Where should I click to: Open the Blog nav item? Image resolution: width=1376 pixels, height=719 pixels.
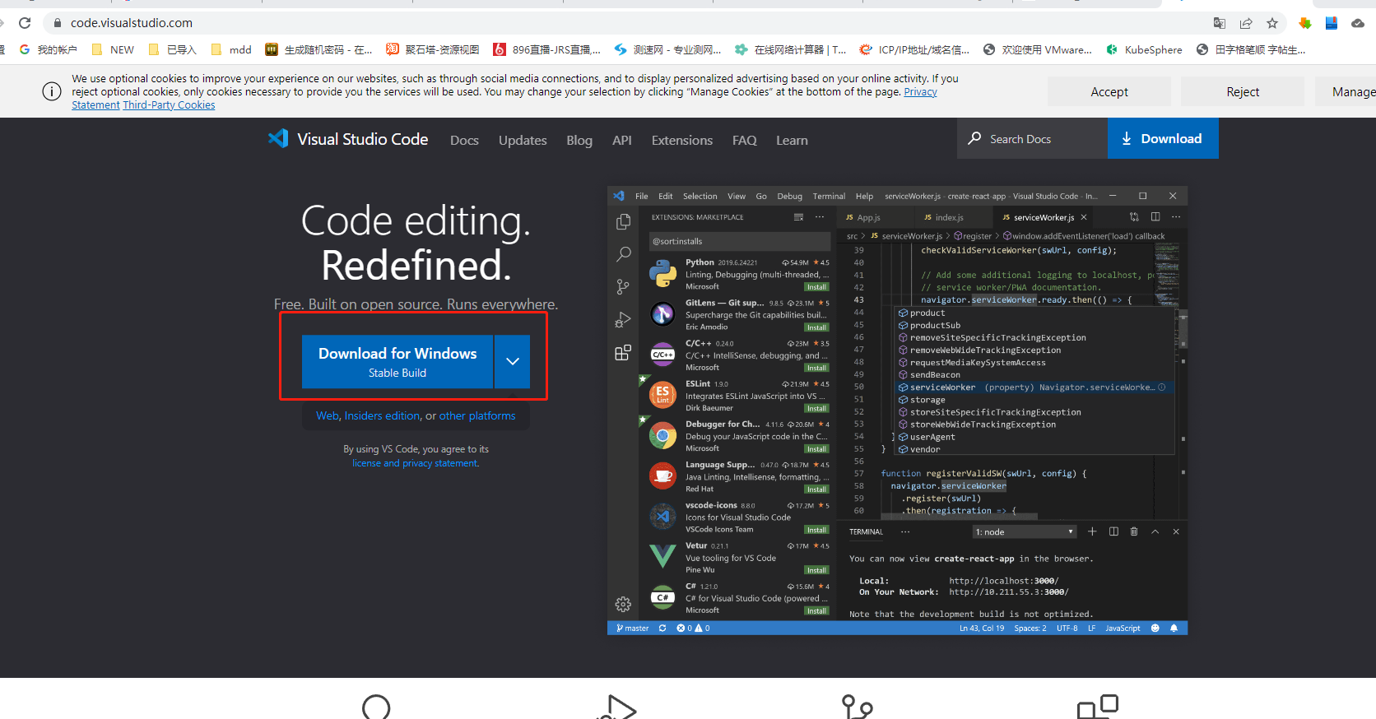579,140
